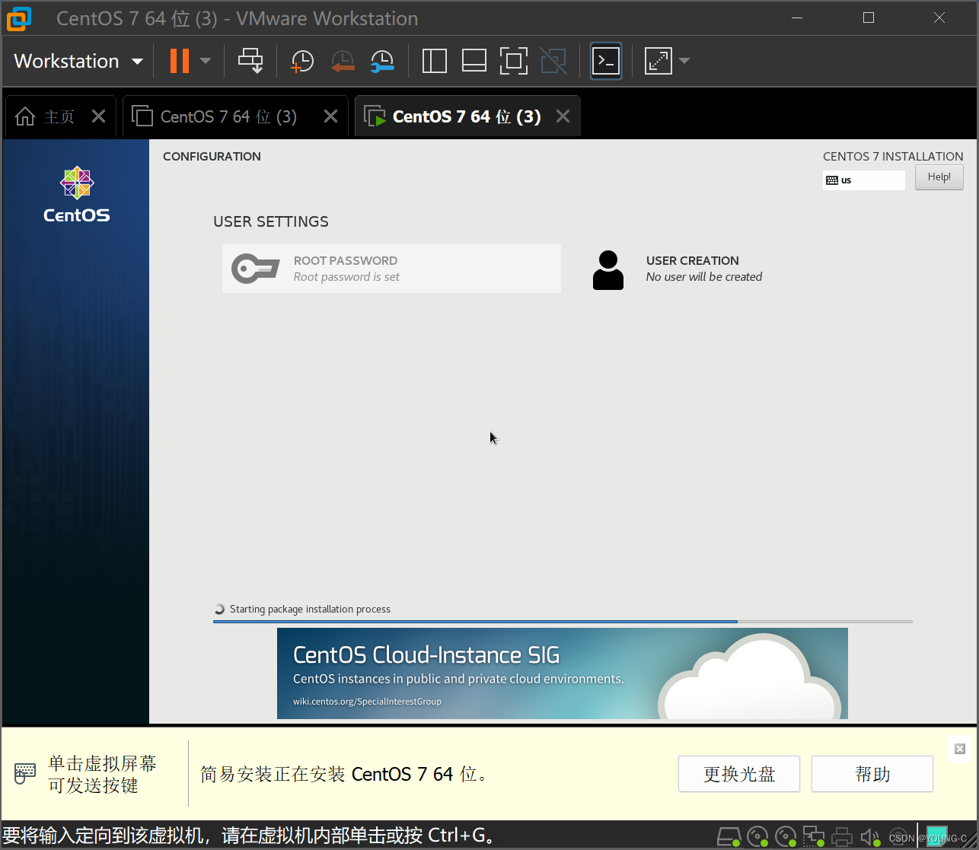The image size is (979, 850).
Task: Toggle the thumbnail bar icon
Action: 474,61
